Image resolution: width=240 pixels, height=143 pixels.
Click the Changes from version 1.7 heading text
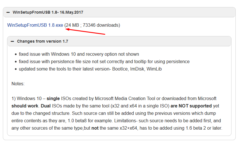43,42
